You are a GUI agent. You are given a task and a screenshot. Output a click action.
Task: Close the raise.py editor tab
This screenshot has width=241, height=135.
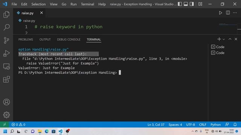[41, 13]
